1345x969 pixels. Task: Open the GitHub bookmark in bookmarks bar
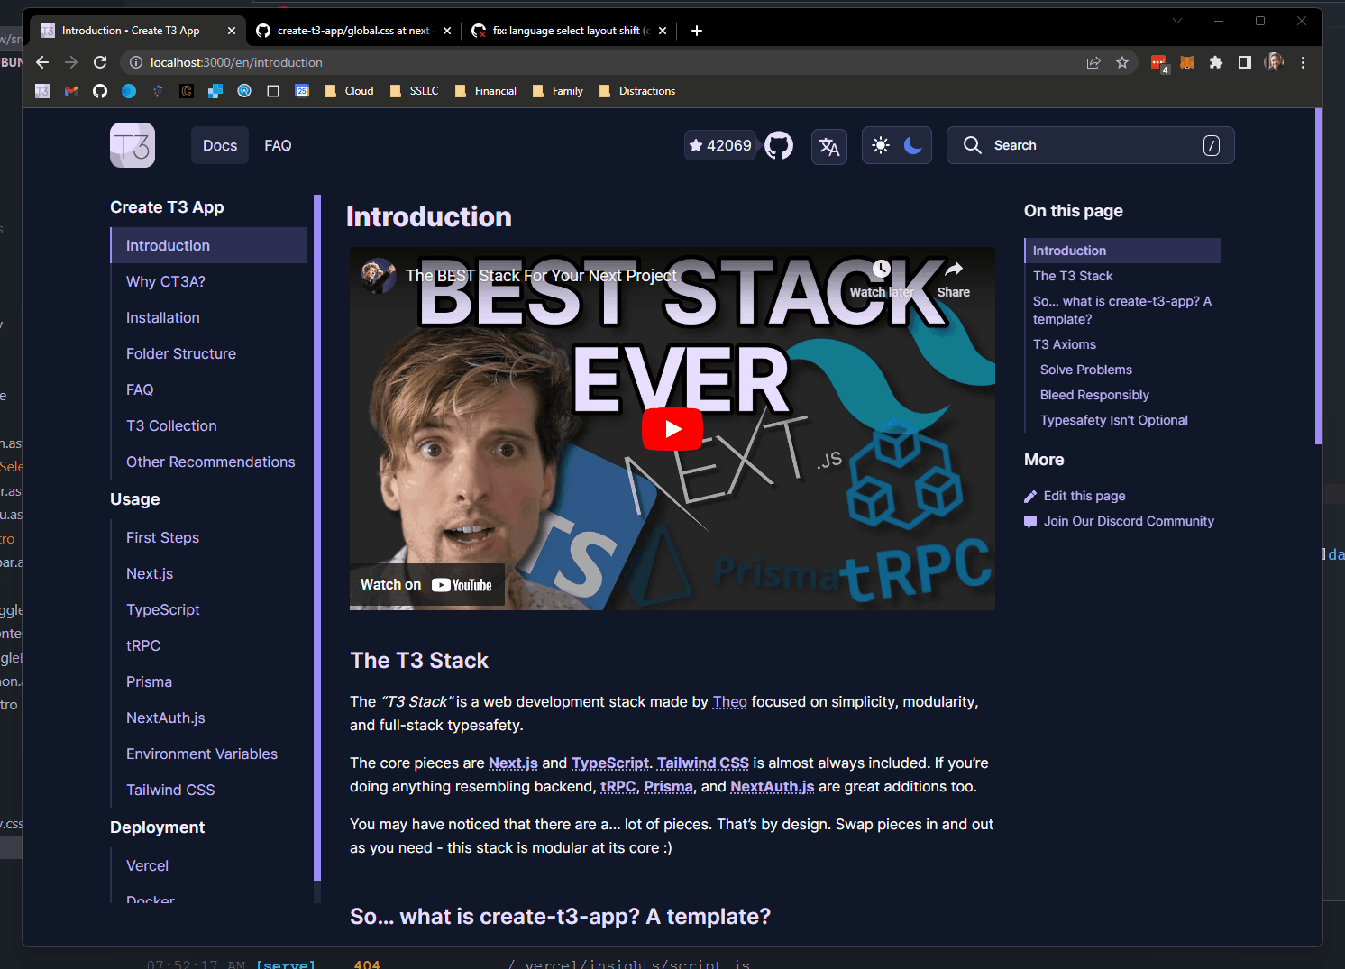coord(100,91)
